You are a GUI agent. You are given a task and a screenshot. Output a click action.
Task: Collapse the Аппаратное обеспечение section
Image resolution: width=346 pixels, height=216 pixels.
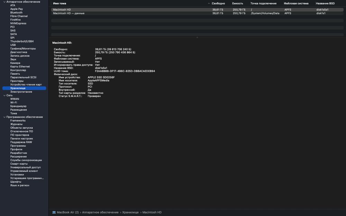click(x=4, y=2)
